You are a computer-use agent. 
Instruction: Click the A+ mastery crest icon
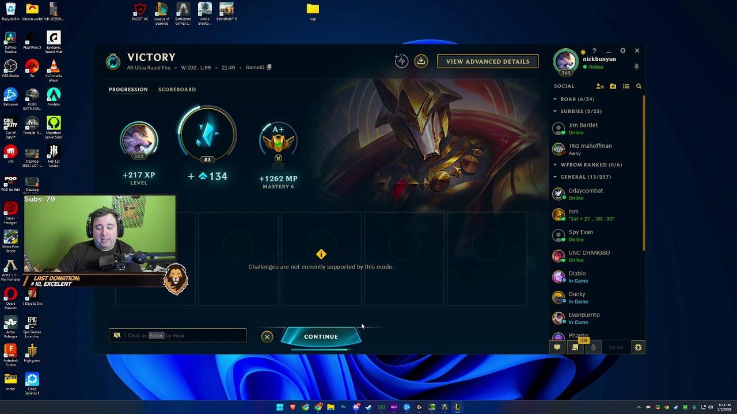tap(278, 141)
